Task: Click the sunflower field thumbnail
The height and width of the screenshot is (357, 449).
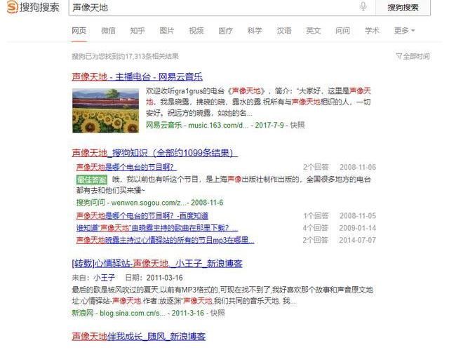Action: pyautogui.click(x=105, y=111)
